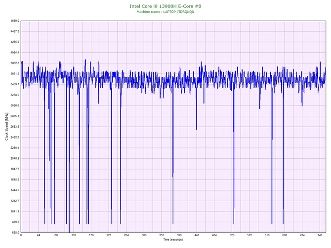331x248 pixels.
Task: Click the '352' x-axis tick label
Action: [x=162, y=235]
